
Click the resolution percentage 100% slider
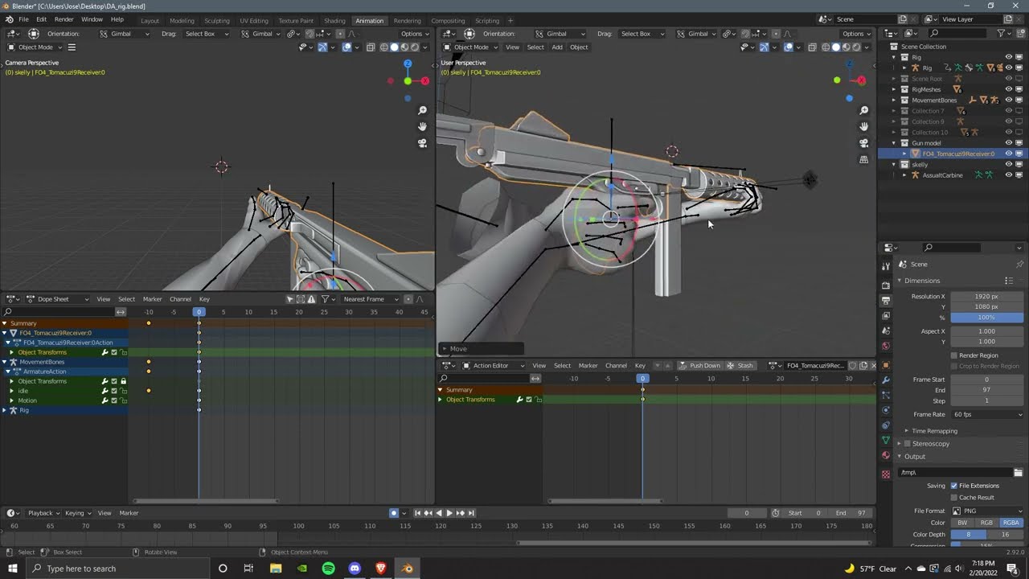coord(987,318)
